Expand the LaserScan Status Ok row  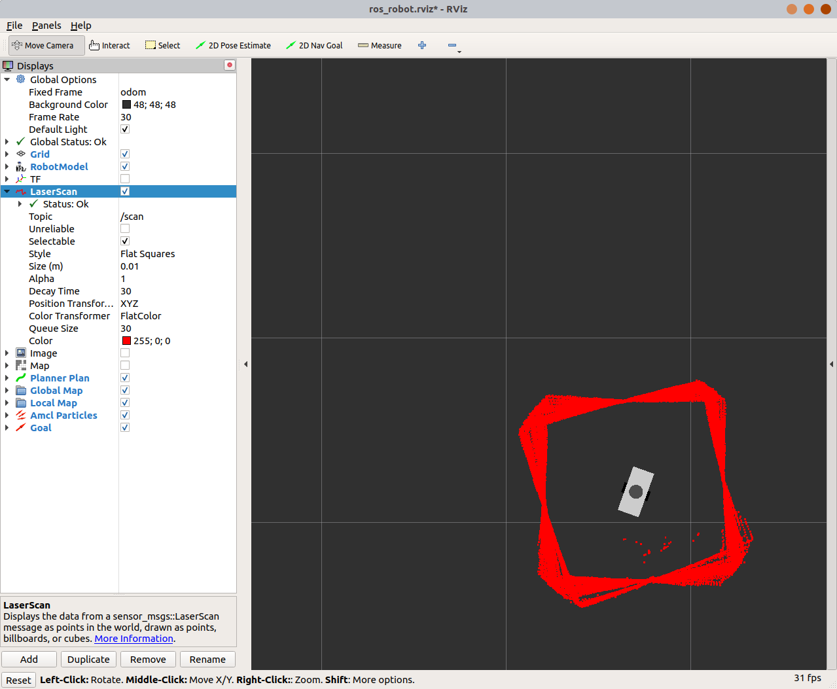(x=20, y=203)
